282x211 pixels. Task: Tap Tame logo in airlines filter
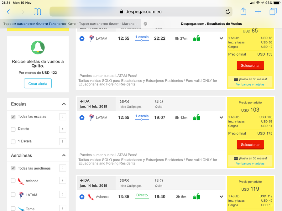click(21, 209)
